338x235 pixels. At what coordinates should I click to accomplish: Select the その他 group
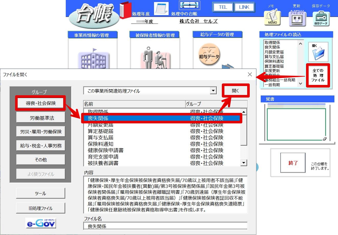coord(41,159)
